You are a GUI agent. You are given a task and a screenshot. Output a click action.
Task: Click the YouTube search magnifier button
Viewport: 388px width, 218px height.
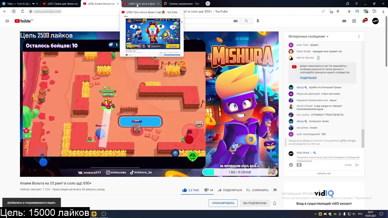point(246,21)
